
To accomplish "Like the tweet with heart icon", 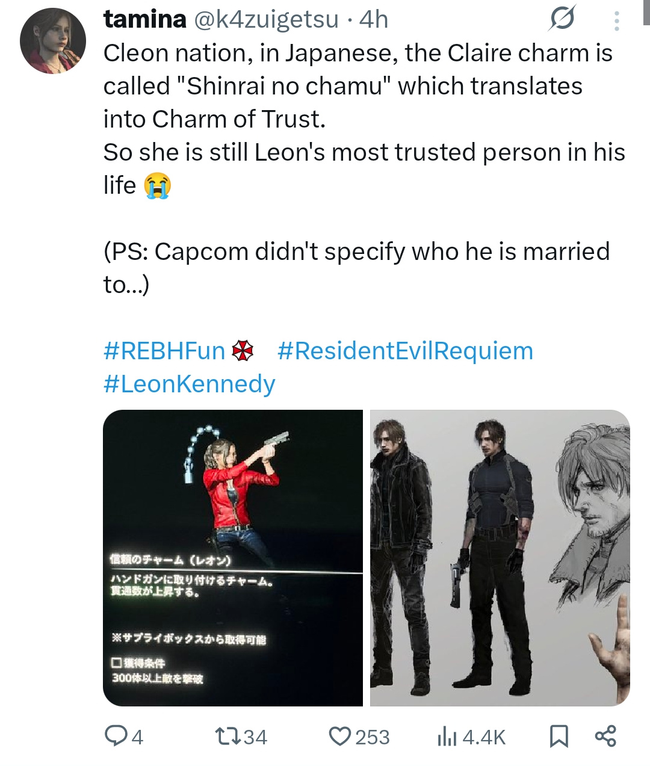I will [340, 736].
